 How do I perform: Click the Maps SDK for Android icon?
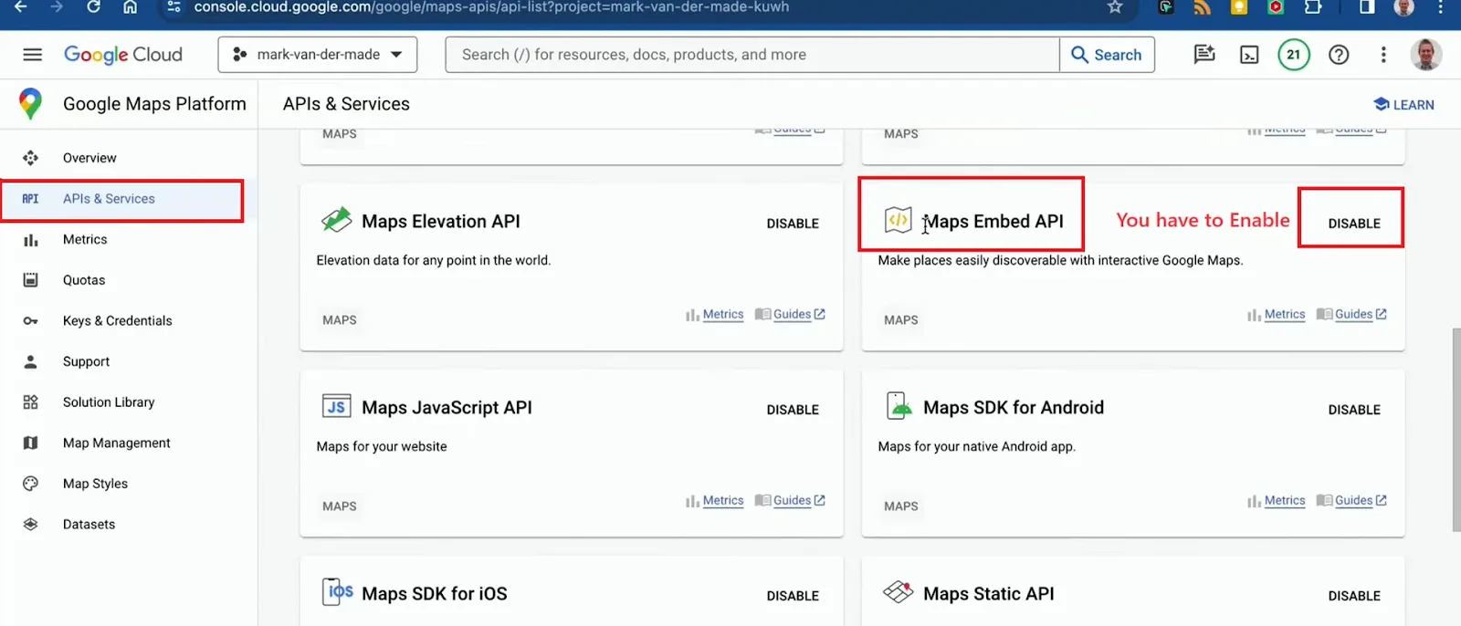point(899,406)
